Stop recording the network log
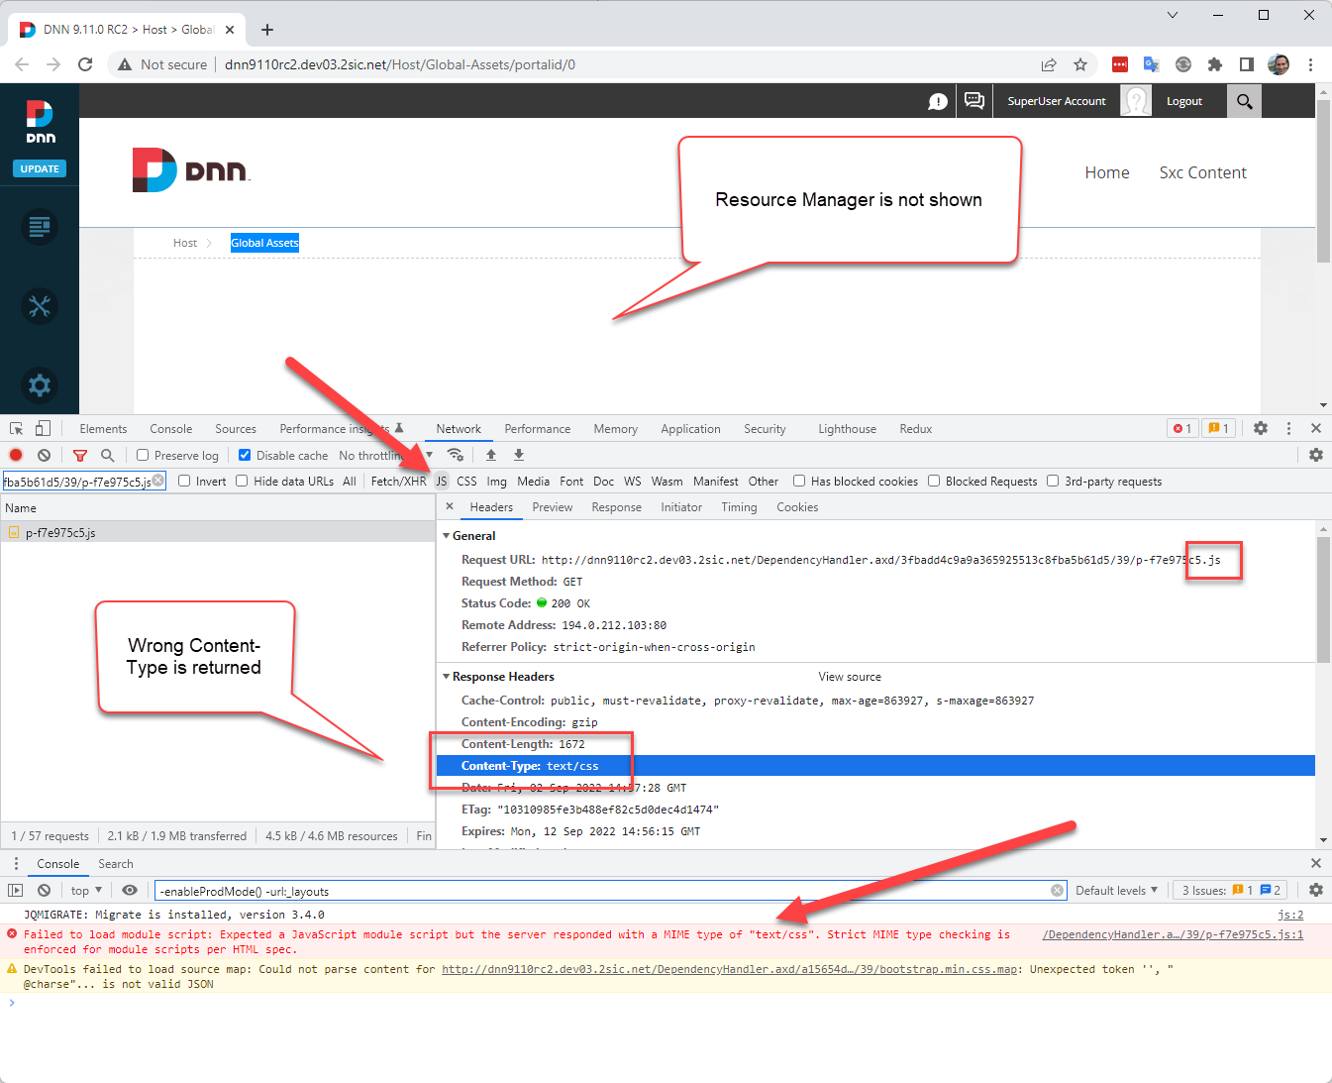 [x=14, y=455]
